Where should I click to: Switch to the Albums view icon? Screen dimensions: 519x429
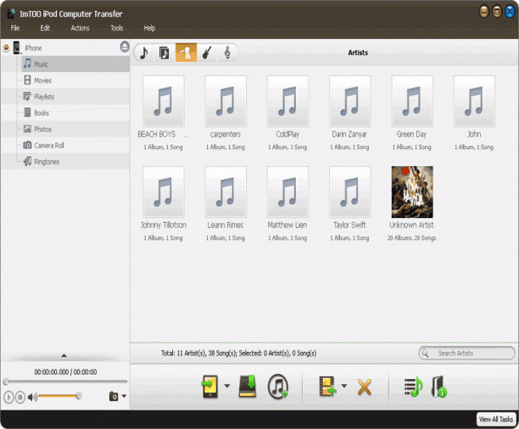[x=165, y=53]
